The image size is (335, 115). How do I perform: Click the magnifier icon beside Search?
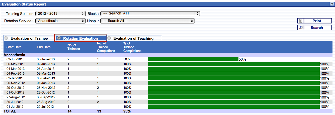point(300,28)
